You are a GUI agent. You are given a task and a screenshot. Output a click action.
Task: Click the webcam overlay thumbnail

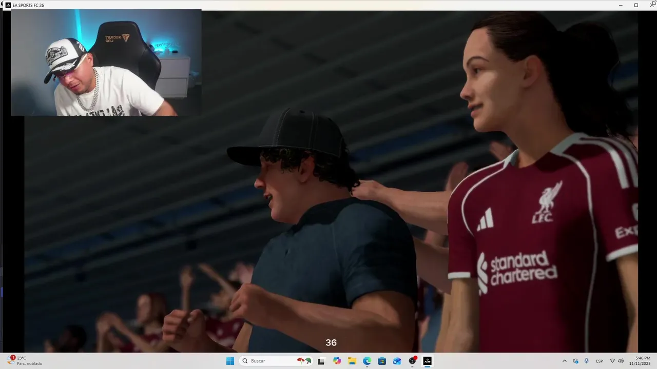coord(106,63)
